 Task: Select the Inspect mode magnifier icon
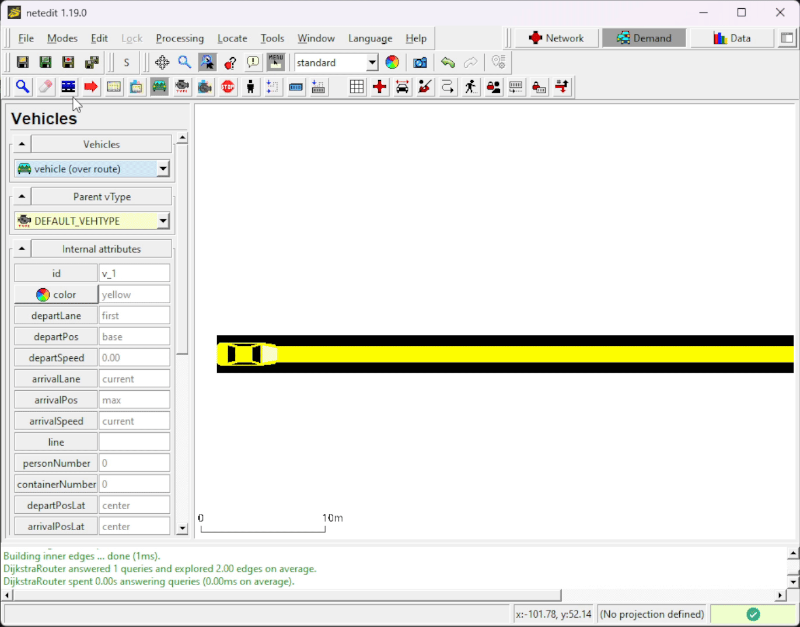pos(23,87)
